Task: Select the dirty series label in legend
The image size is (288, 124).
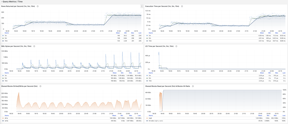Action: tap(6, 118)
